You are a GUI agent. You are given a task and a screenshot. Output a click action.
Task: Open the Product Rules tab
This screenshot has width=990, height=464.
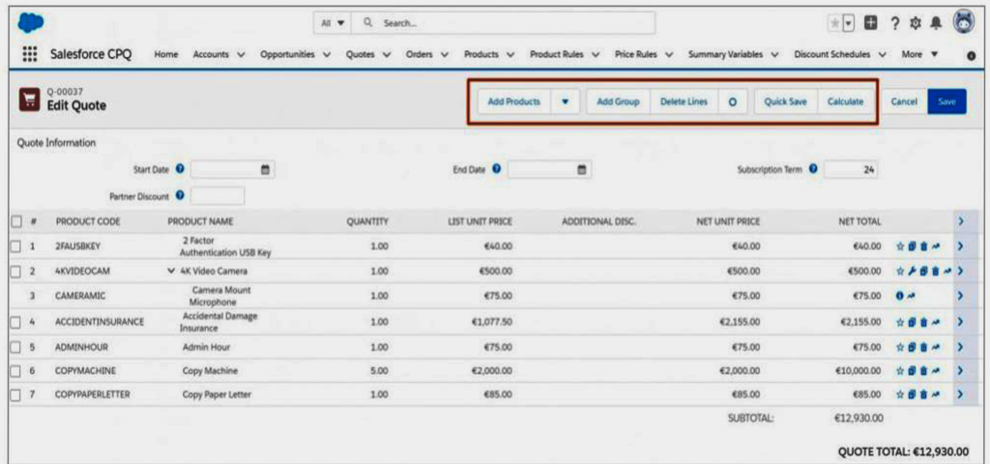556,55
